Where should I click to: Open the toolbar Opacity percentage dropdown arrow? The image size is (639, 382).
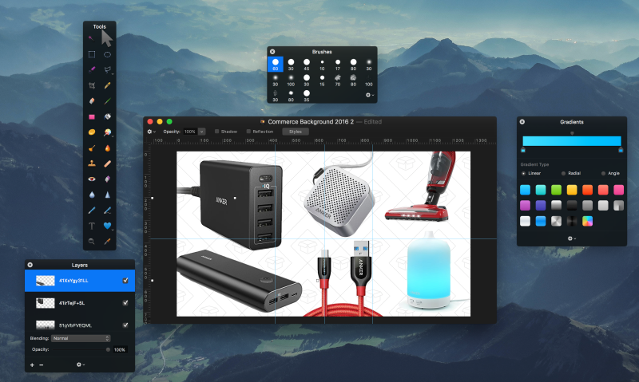click(201, 132)
